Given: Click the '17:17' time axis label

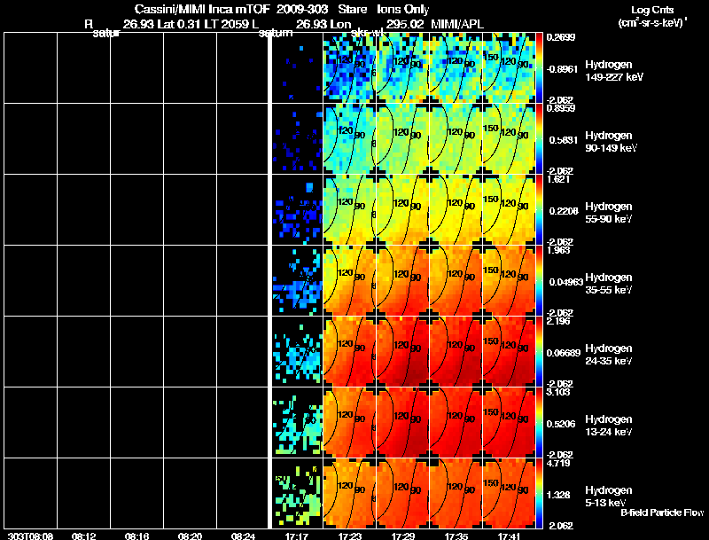Looking at the screenshot, I should [297, 536].
